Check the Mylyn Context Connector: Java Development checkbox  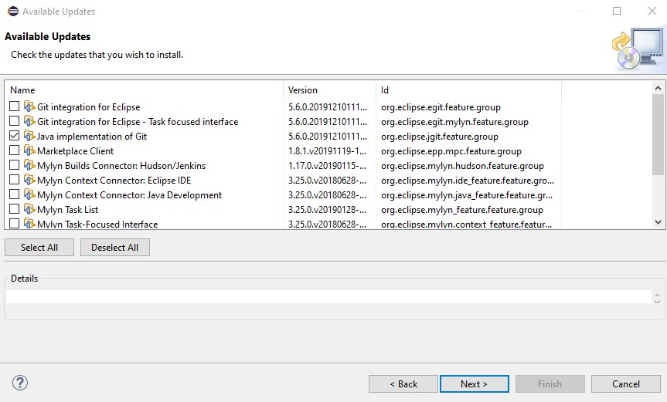(15, 194)
